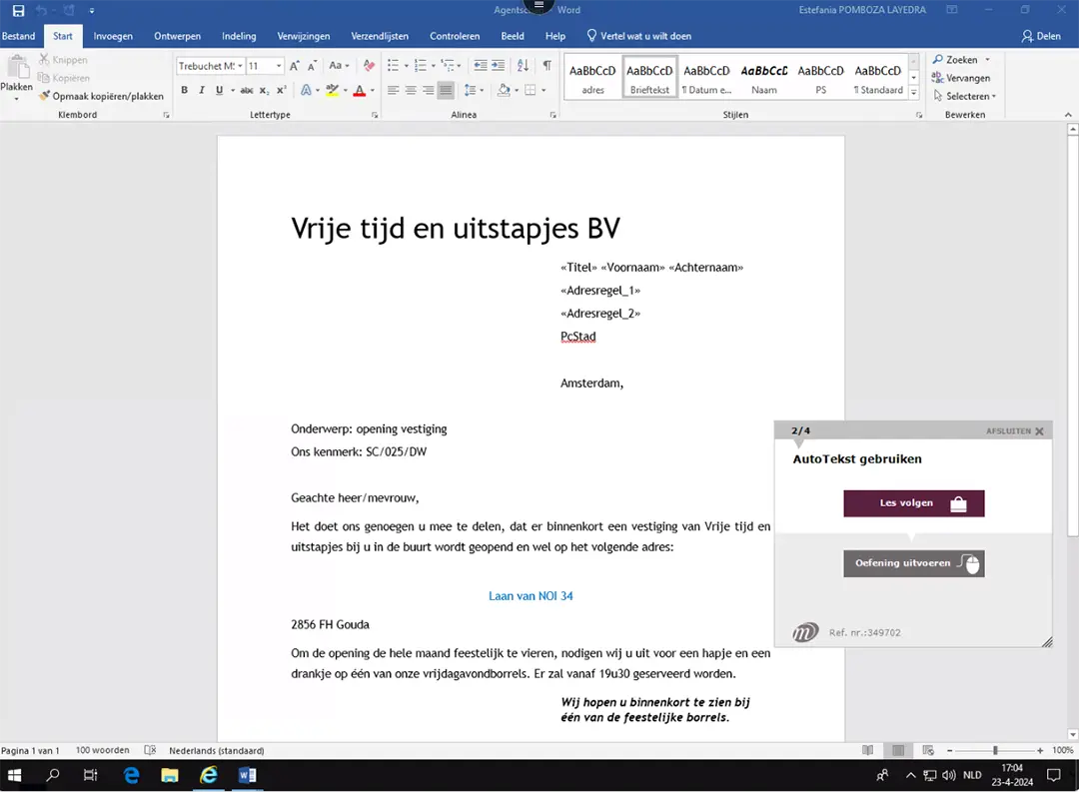
Task: Open the Lettertype dialog launcher
Action: coord(375,116)
